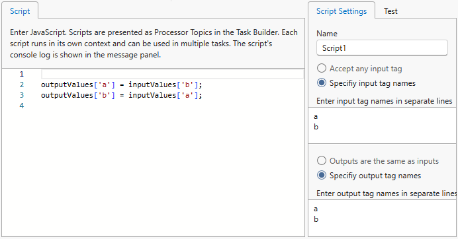This screenshot has height=239, width=458.
Task: Click line number 1 in editor gutter
Action: 22,74
